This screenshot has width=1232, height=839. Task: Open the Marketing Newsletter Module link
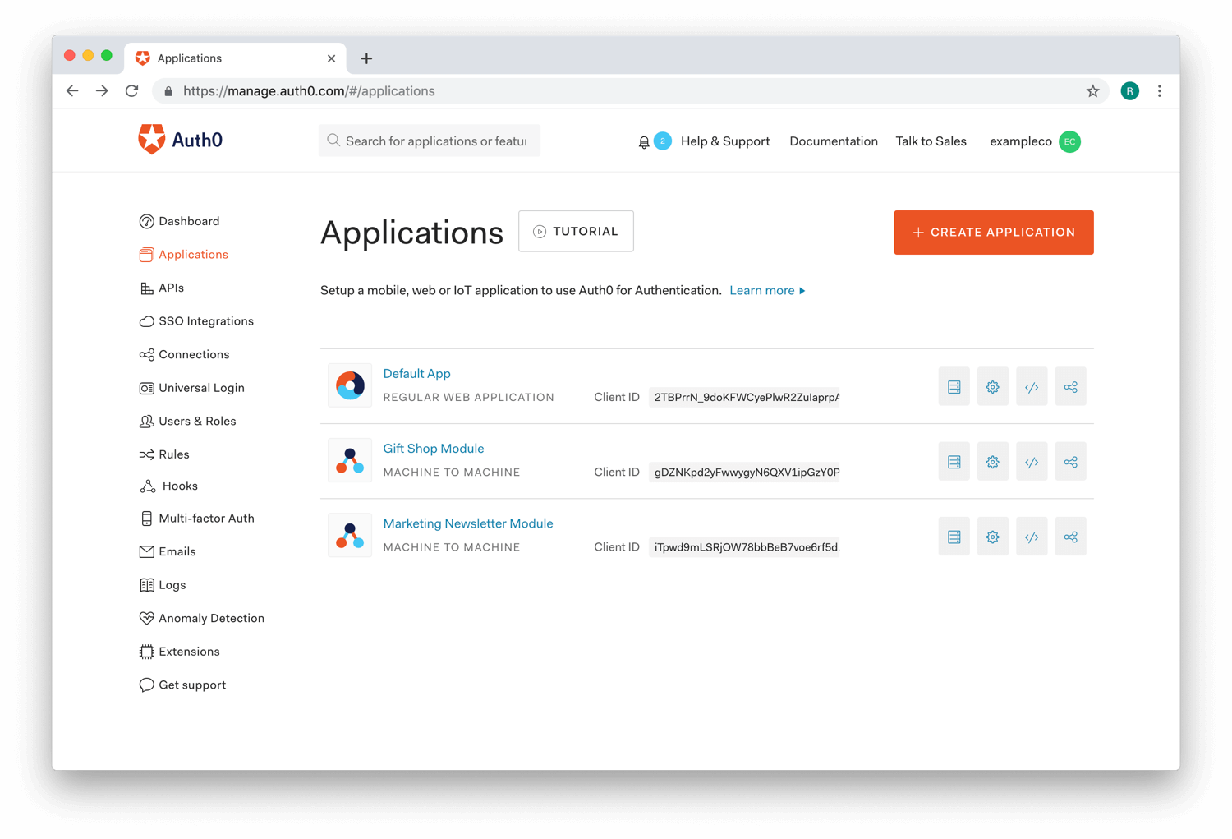pyautogui.click(x=468, y=523)
